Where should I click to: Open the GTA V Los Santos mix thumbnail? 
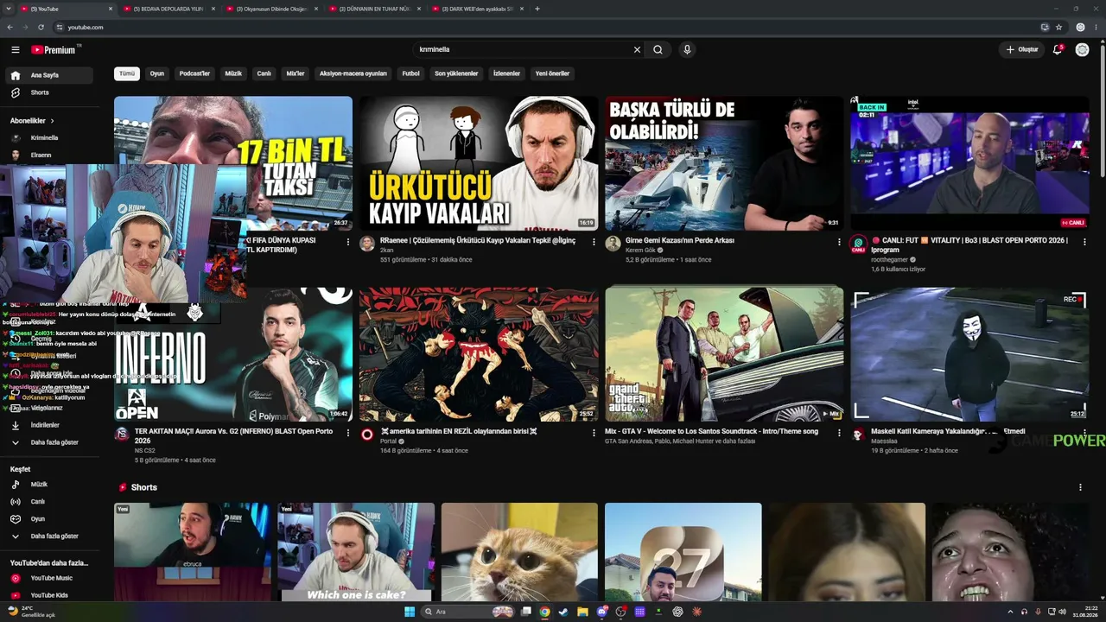coord(724,354)
